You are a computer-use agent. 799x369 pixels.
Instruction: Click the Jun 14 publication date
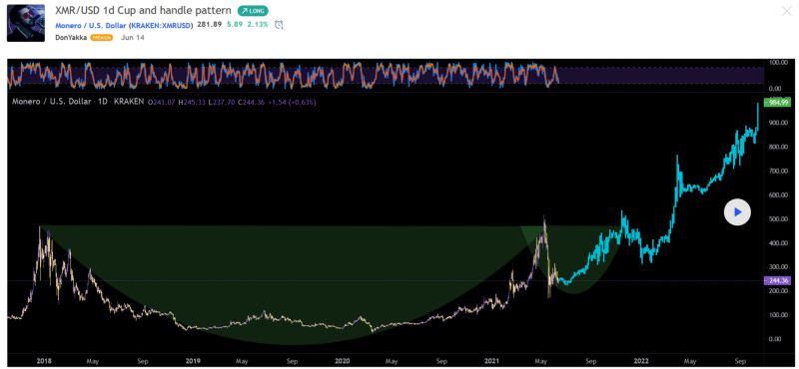click(x=133, y=38)
